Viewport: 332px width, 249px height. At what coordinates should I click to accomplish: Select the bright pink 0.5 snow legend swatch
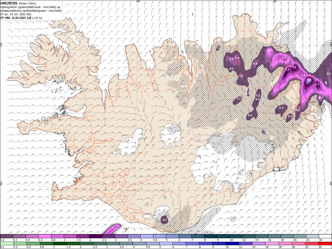click(45, 236)
